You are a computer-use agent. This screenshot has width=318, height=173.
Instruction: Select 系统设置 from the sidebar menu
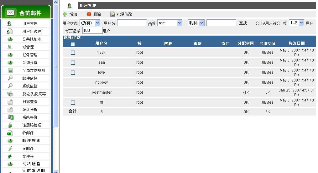[x=30, y=63]
